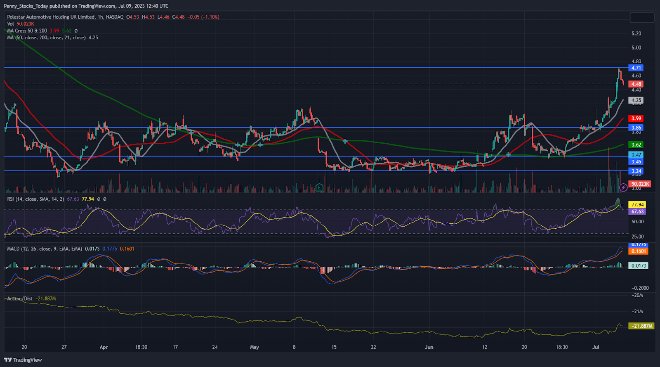Select the 'MA (50, close, 200, close, 21, close)' legend

tap(46, 38)
